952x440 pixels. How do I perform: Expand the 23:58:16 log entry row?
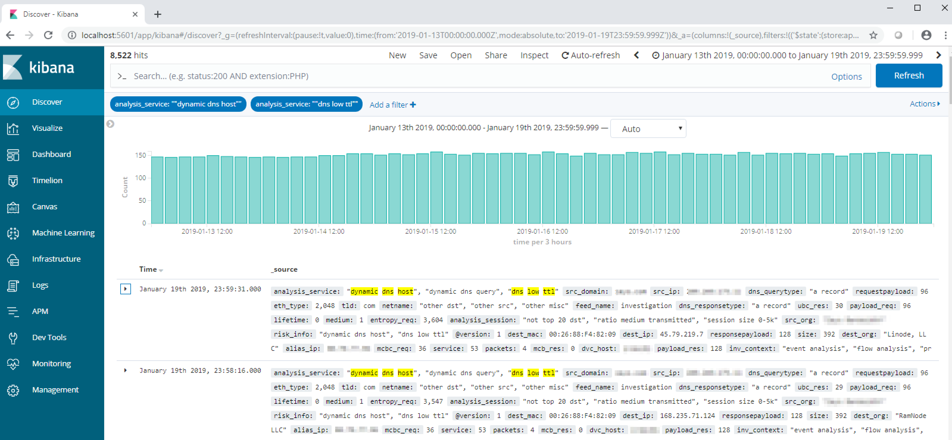125,370
